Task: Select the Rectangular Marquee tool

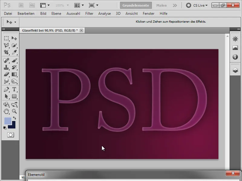Action: coord(6,38)
